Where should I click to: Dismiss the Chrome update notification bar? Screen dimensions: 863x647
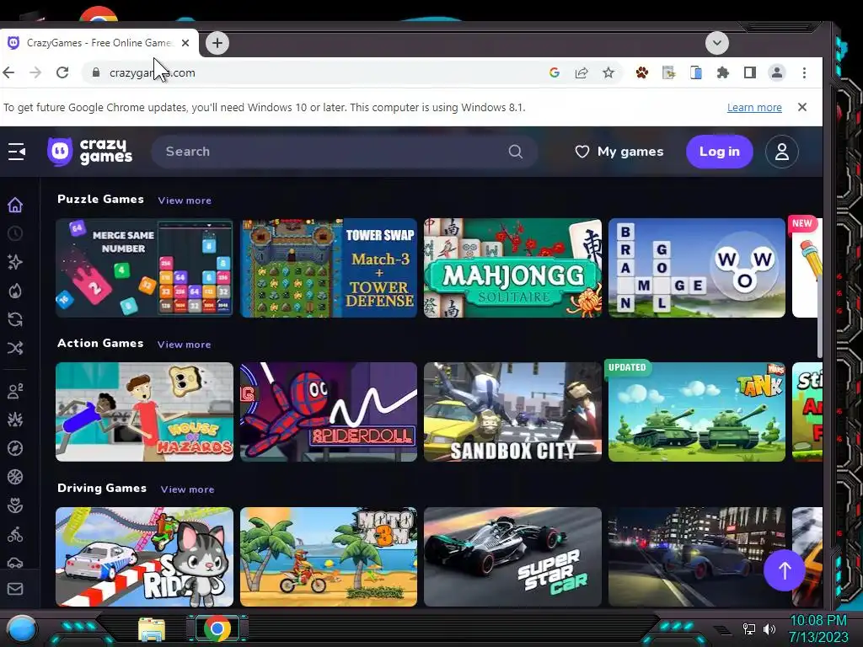802,107
